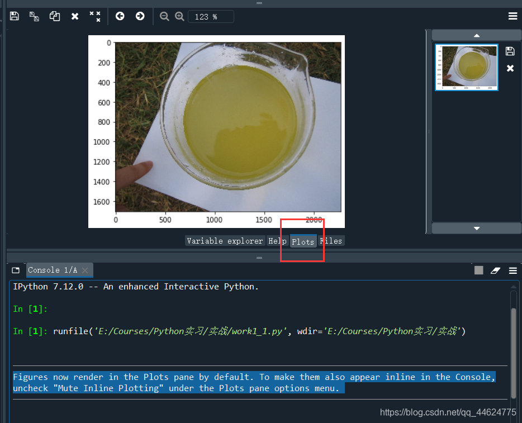Stop the running kernel command
The width and height of the screenshot is (522, 423).
(x=479, y=270)
